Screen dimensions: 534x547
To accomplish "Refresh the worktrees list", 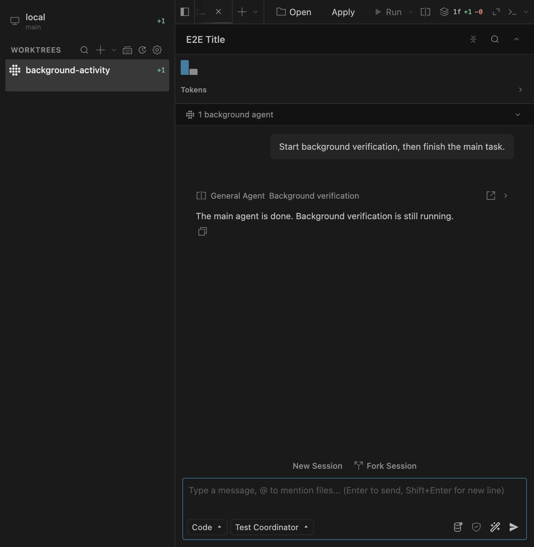I will 142,50.
